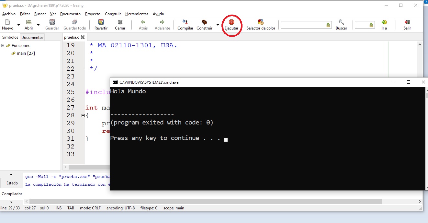Open the Documento menu
This screenshot has height=223, width=428.
70,14
